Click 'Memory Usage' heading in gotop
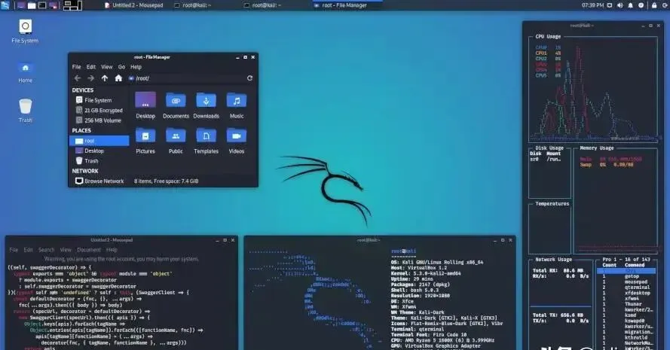The height and width of the screenshot is (350, 670). (x=596, y=148)
